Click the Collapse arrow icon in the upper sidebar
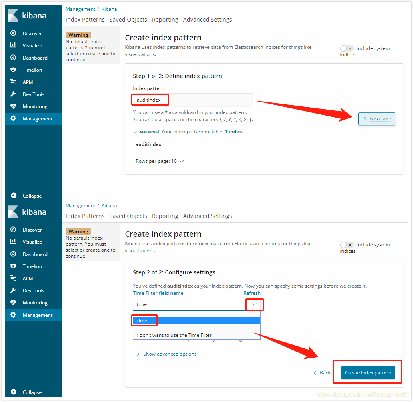Viewport: 413px width, 402px height. (14, 196)
